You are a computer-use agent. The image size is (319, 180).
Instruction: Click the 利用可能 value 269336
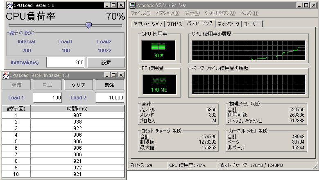click(297, 115)
